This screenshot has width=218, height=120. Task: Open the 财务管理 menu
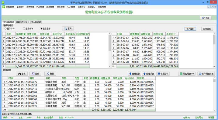click(x=61, y=7)
